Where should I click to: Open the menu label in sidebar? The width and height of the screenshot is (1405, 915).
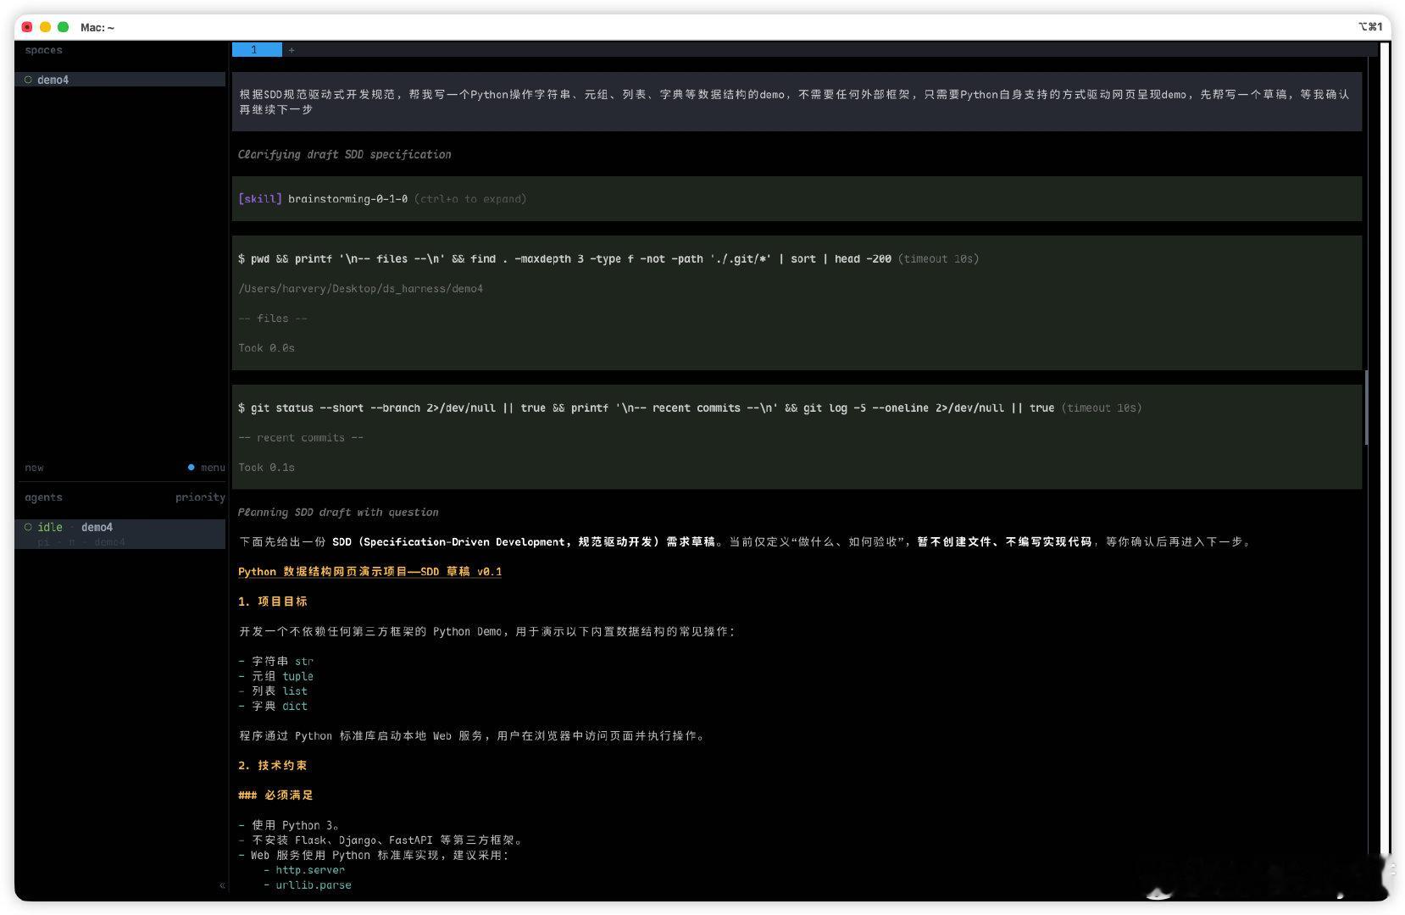[x=213, y=468]
